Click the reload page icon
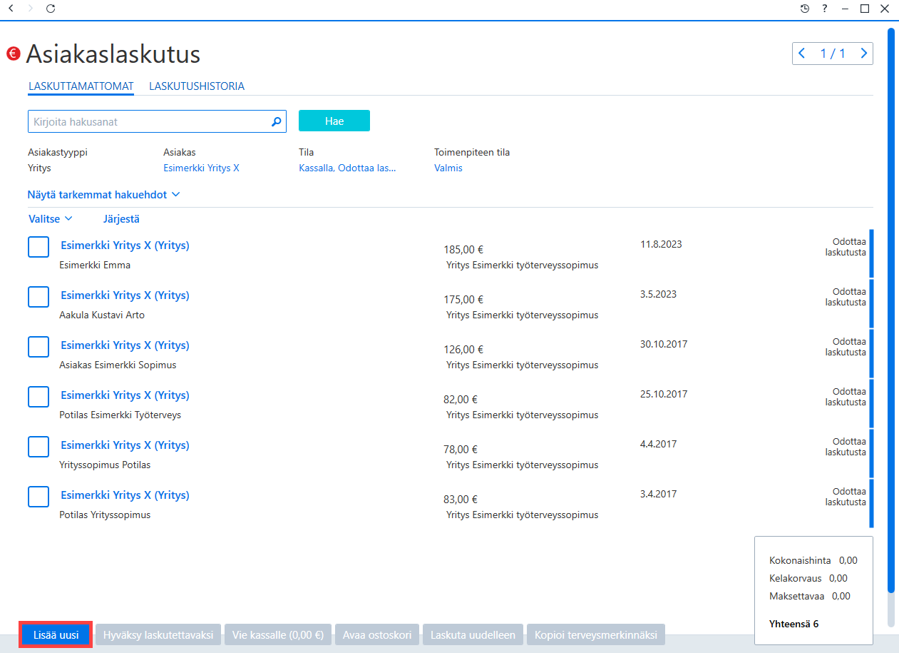 click(50, 9)
